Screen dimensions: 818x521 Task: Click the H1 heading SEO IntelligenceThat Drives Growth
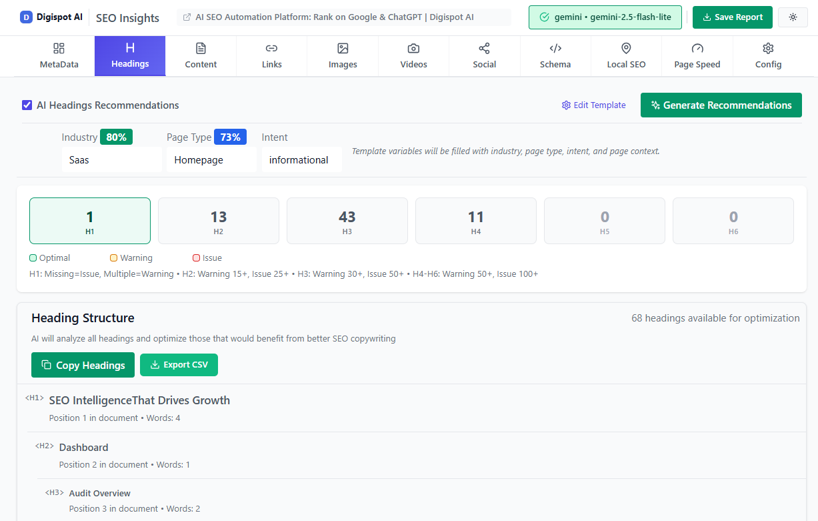[139, 400]
